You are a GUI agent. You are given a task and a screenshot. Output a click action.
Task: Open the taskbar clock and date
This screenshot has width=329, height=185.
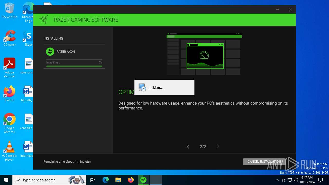tap(307, 180)
